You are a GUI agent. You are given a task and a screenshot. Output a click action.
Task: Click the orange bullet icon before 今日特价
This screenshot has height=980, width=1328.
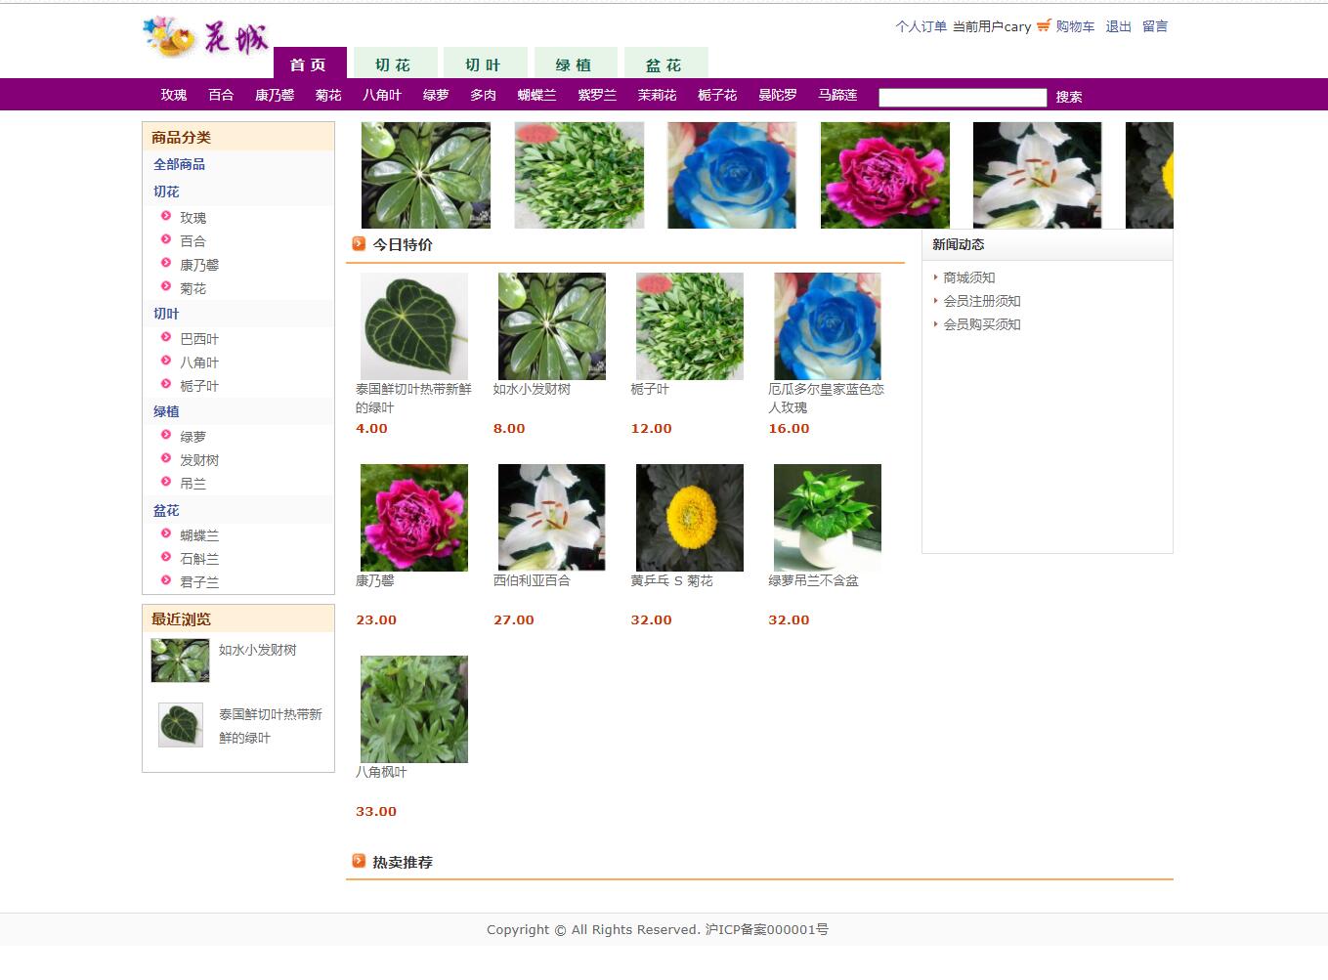pos(358,243)
